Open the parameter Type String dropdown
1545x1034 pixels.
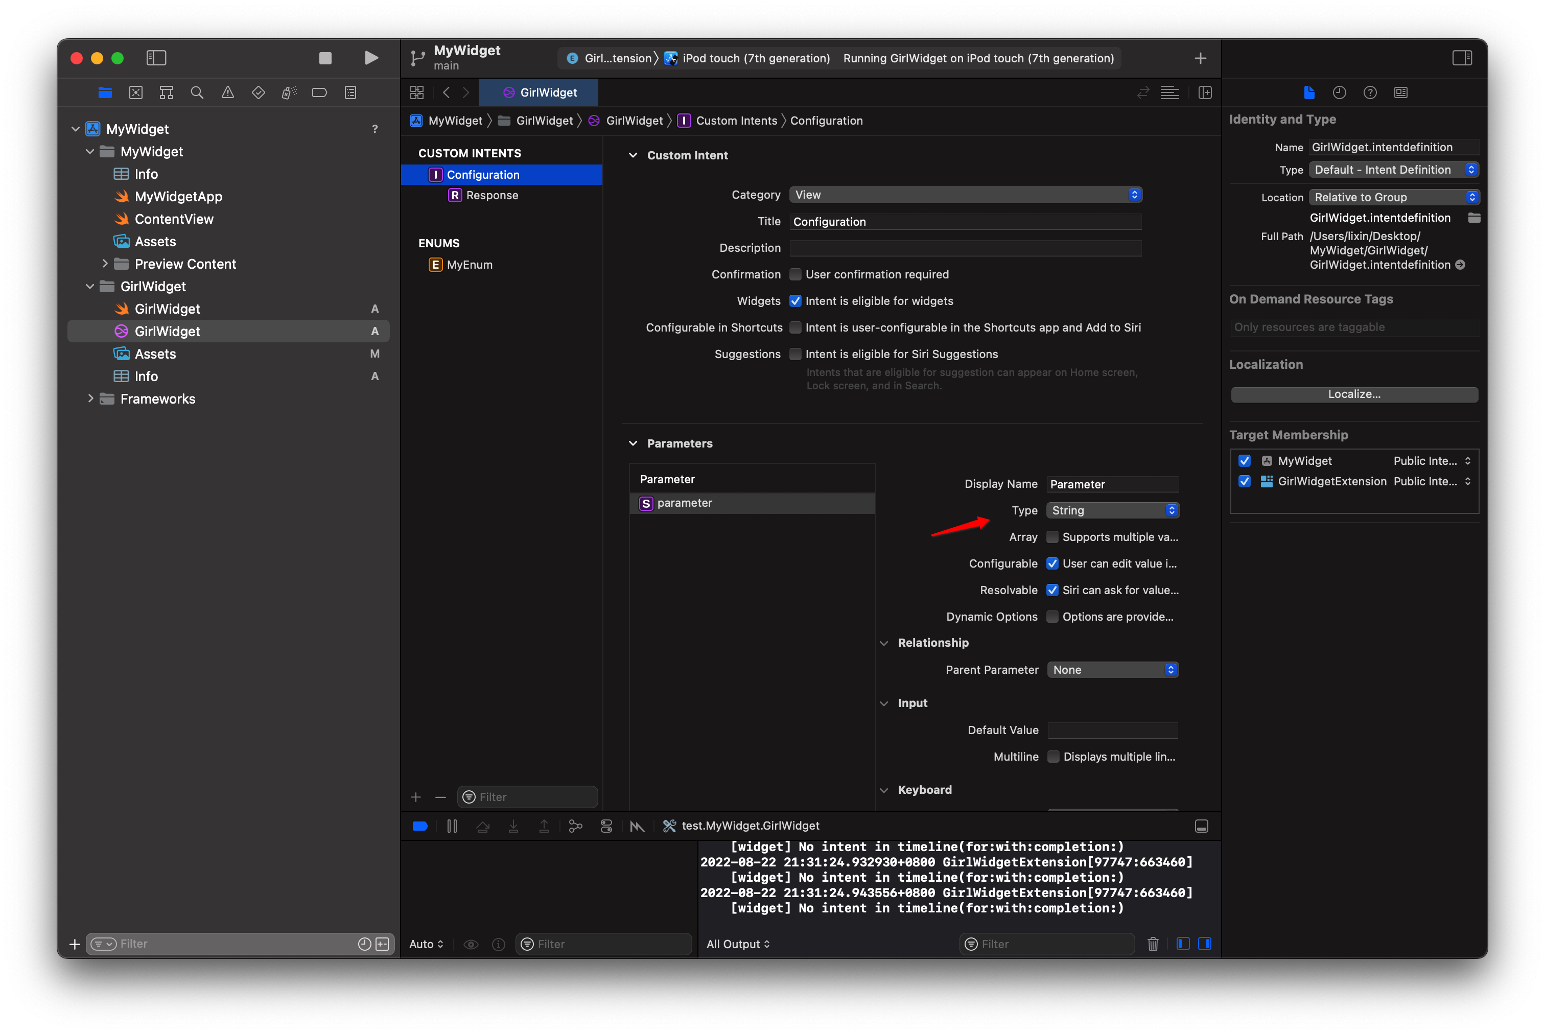click(1112, 510)
